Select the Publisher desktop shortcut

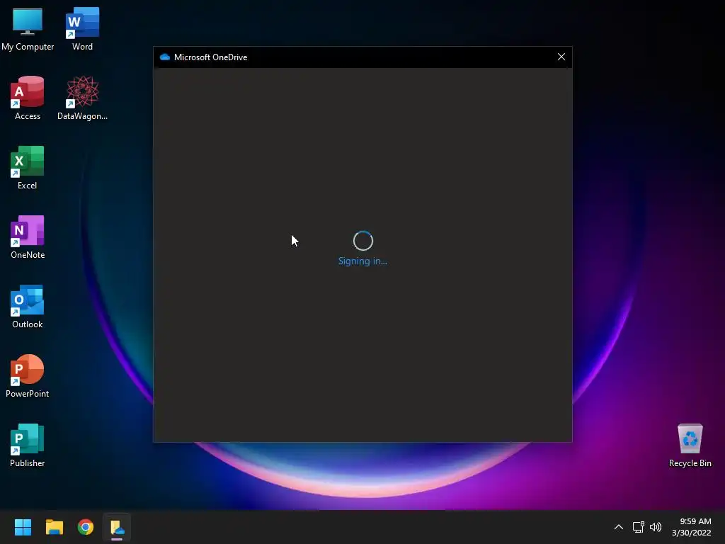click(x=28, y=445)
